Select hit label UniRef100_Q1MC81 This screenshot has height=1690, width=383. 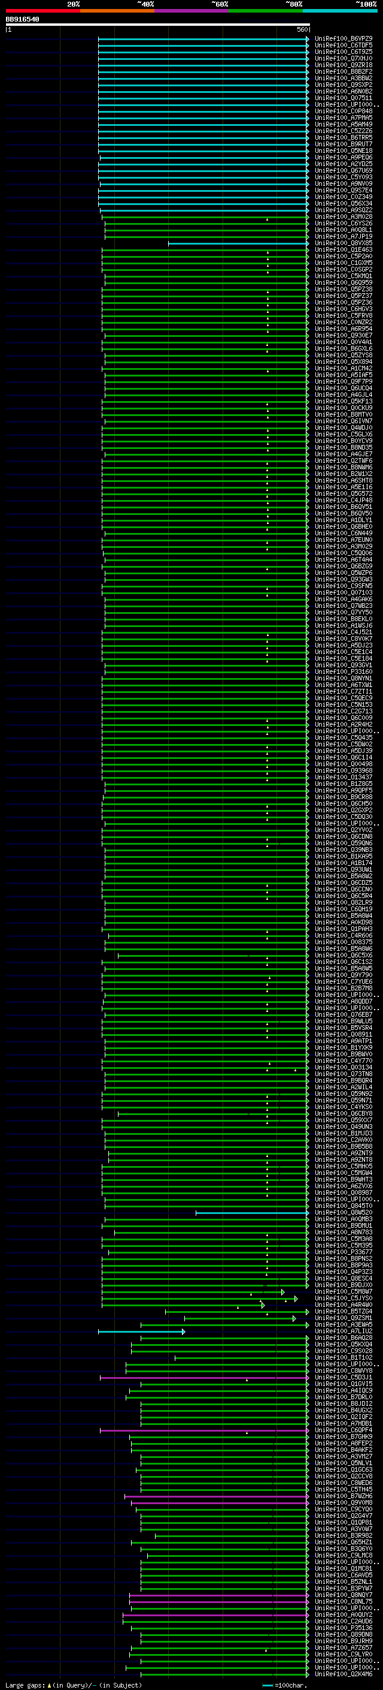[344, 1569]
